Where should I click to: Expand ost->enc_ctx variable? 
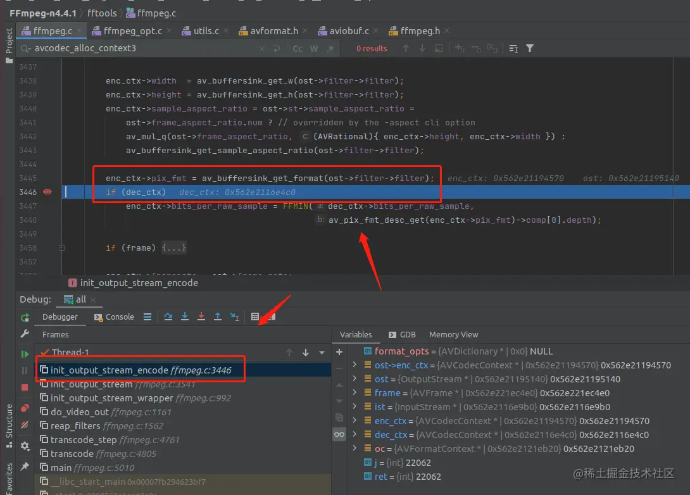[x=354, y=365]
